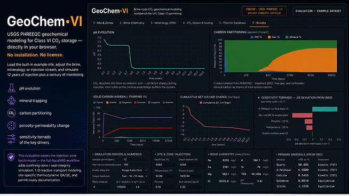349x196 pixels.
Task: Click the Cl value 18125.9 in brine chemistry
Action: (x=224, y=181)
